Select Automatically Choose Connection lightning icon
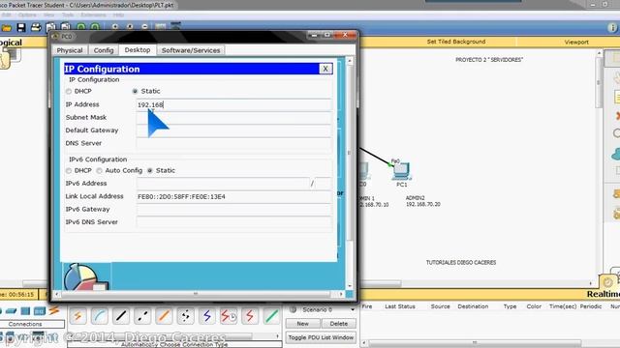This screenshot has height=348, width=620. point(77,316)
